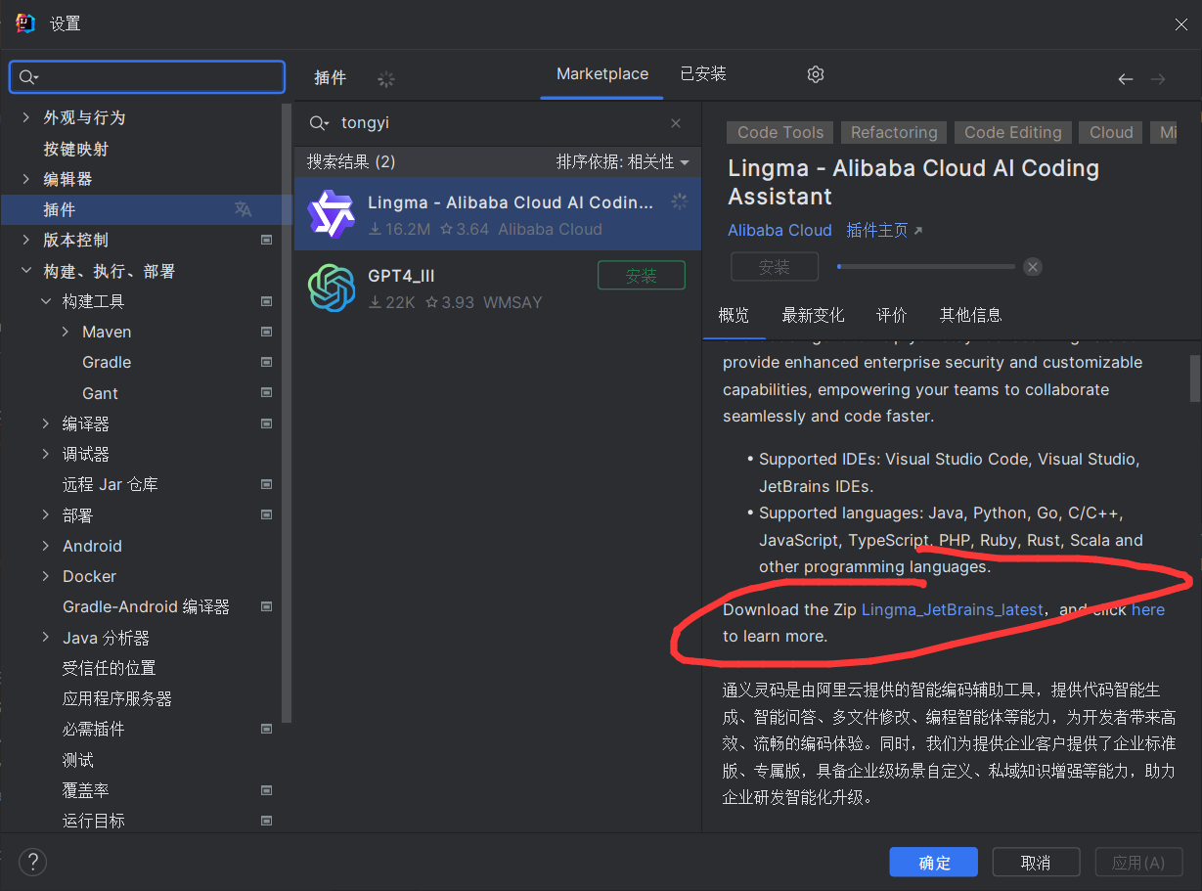Click project-level icon beside 编译器

[x=266, y=423]
